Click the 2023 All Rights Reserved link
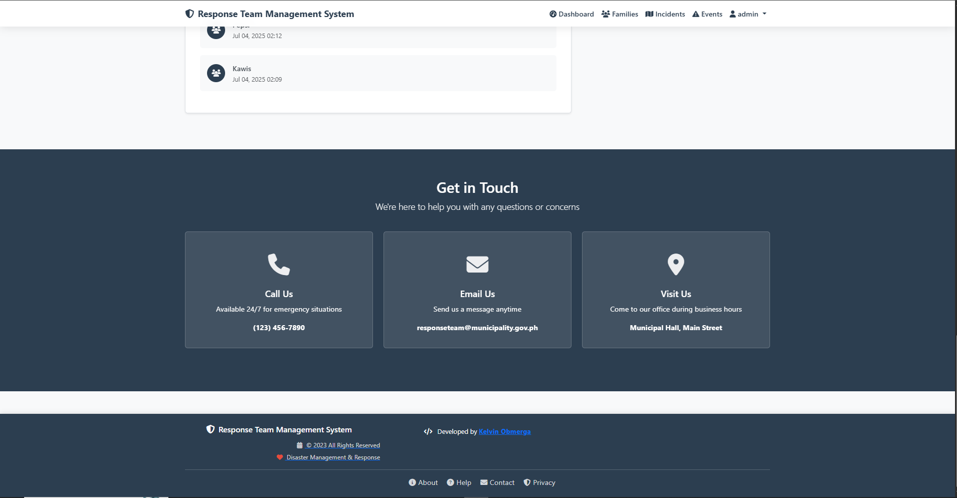The height and width of the screenshot is (498, 957). tap(343, 445)
